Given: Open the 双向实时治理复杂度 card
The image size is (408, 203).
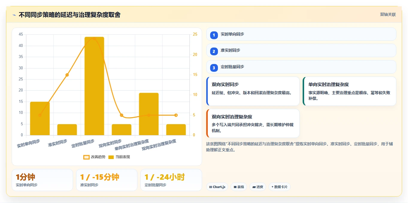Looking at the screenshot, I should click(253, 123).
